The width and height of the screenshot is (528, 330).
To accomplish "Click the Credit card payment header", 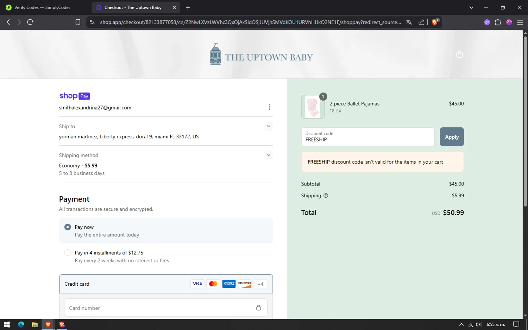I will [x=166, y=284].
